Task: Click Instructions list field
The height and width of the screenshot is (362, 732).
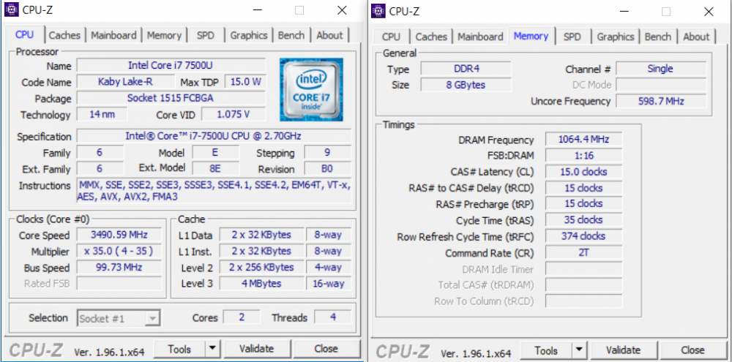Action: click(x=214, y=191)
